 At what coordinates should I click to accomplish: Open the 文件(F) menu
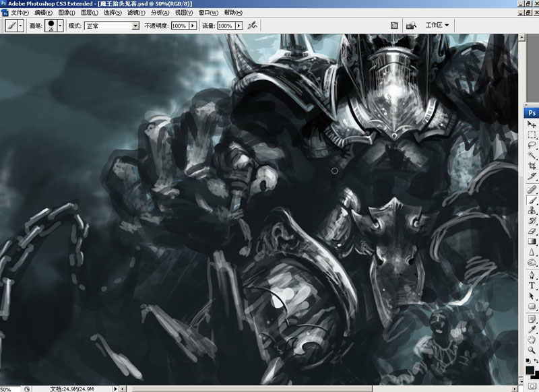click(x=20, y=13)
